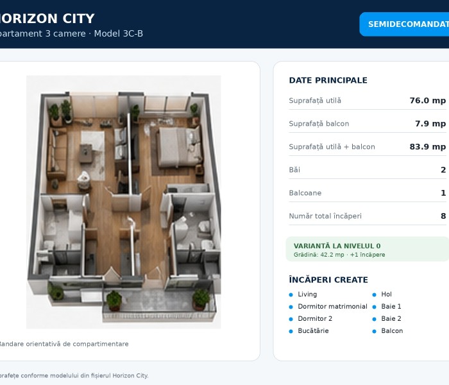The image size is (449, 385).
Task: Click the 'Balcon' list item
Action: tap(392, 331)
